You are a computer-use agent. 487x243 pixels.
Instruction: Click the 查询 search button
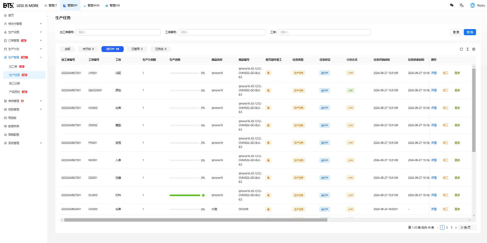[x=470, y=32]
